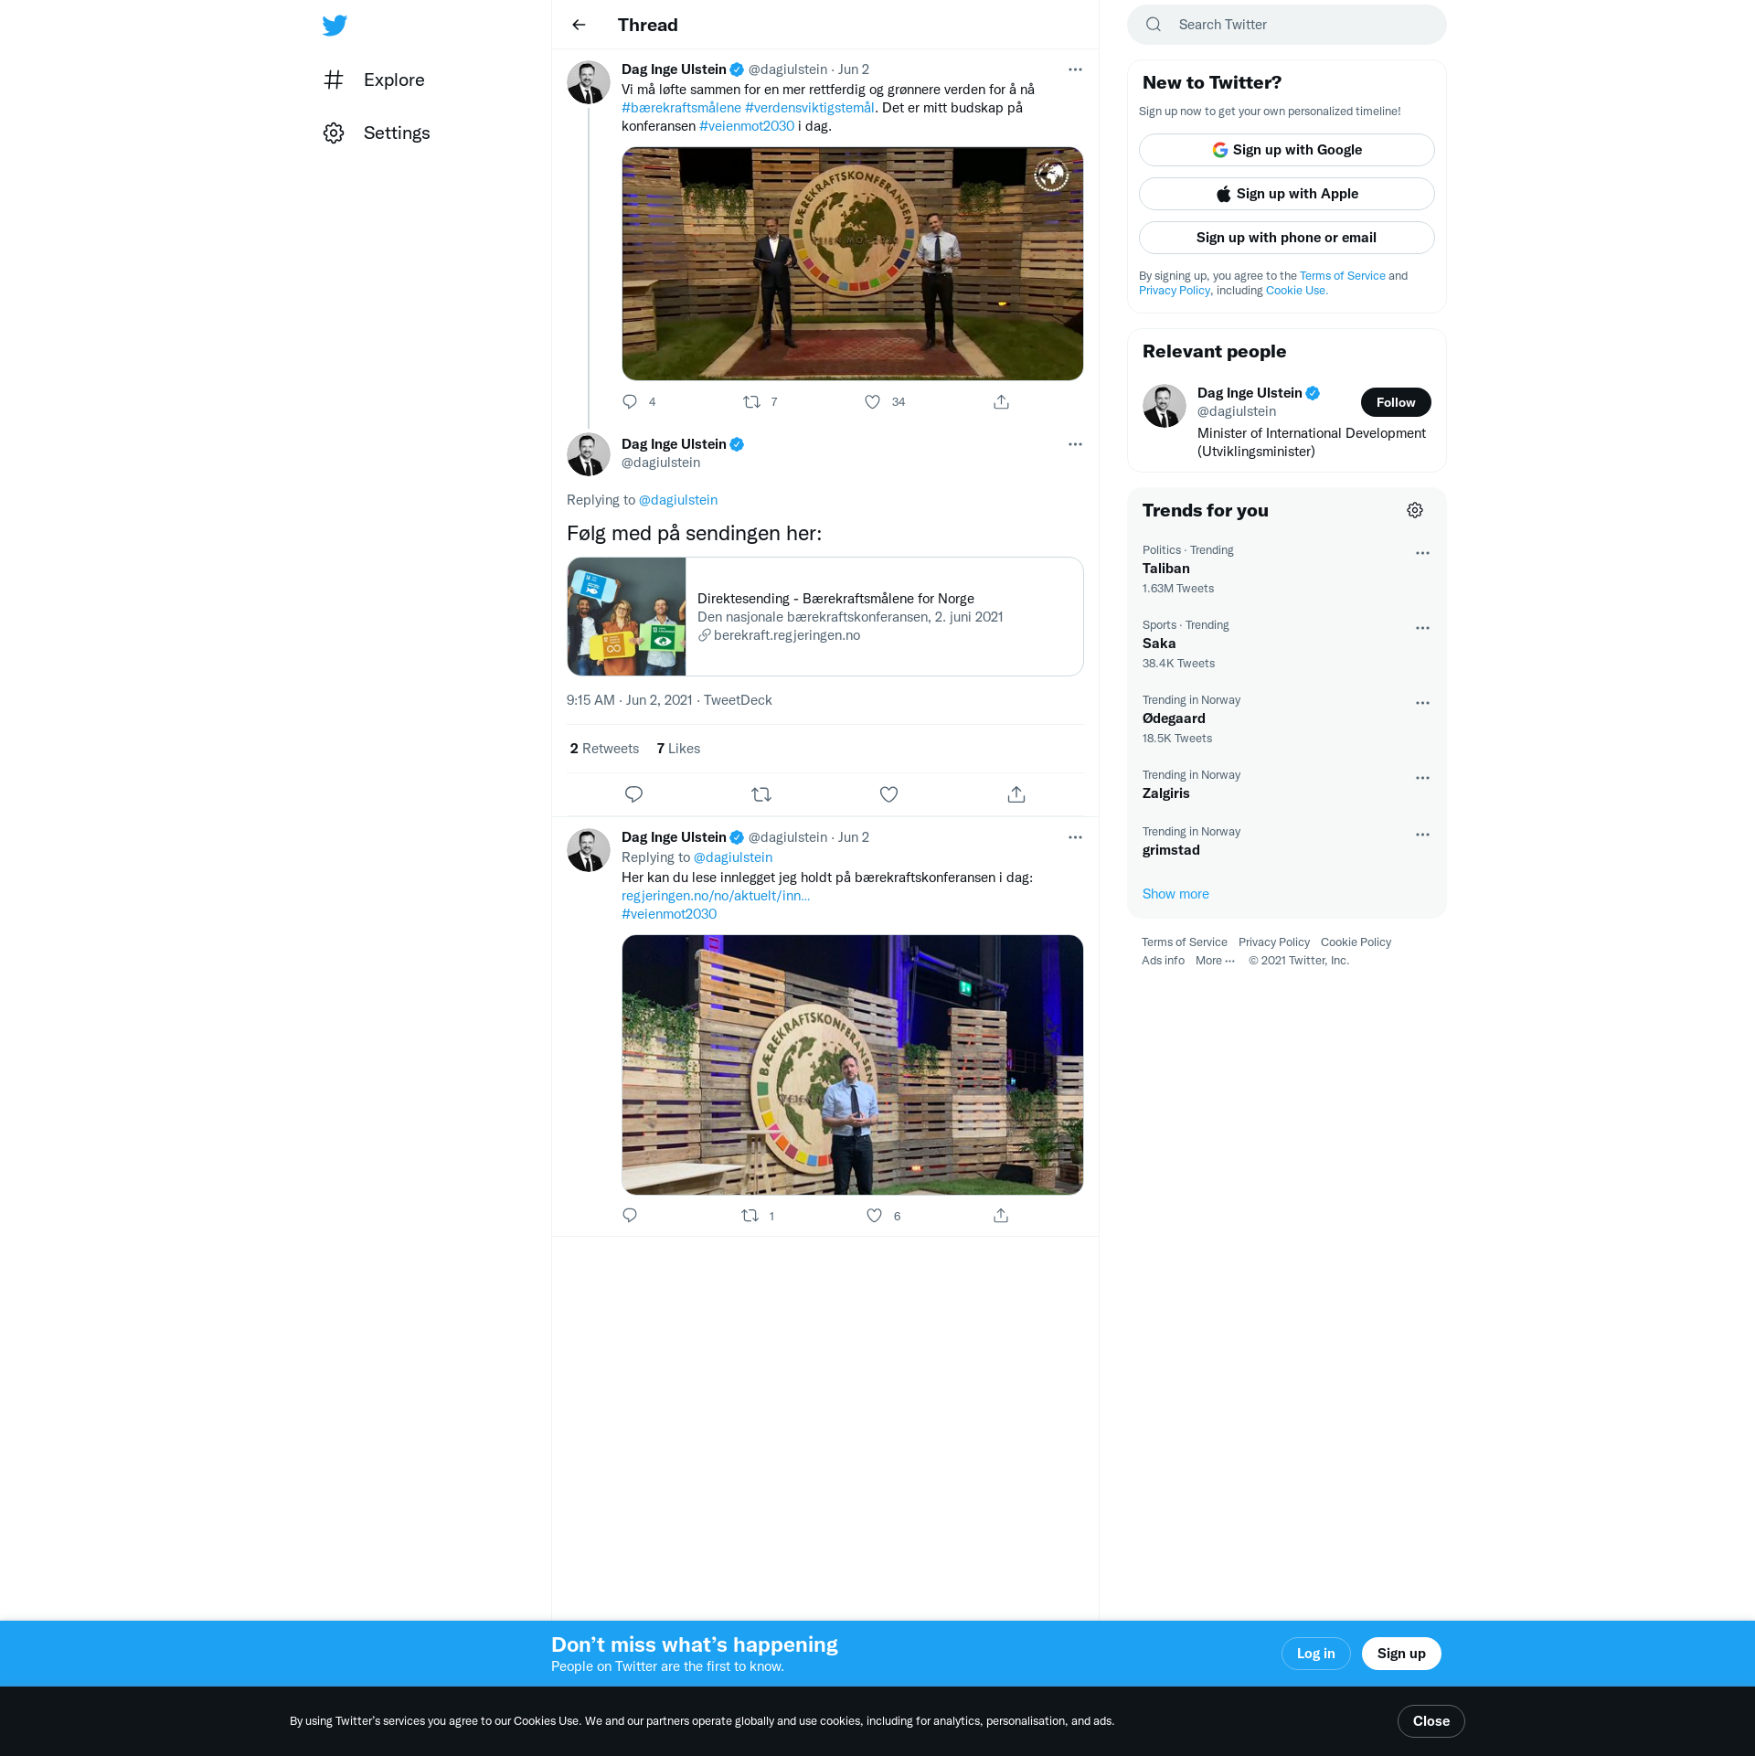Screen dimensions: 1755x1756
Task: Click Log in on the bottom banner
Action: pyautogui.click(x=1315, y=1654)
